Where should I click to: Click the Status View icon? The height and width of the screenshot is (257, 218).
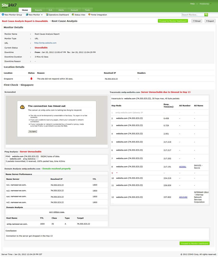73,15
